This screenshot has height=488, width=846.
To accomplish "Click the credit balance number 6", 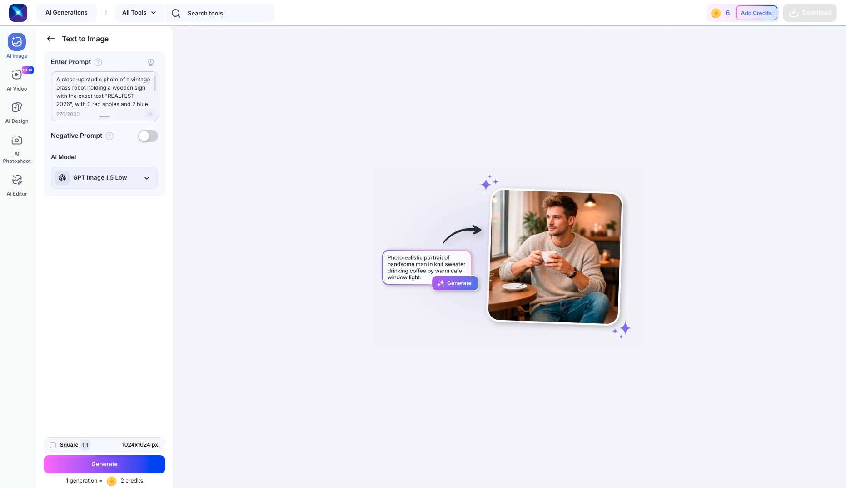I will 727,13.
